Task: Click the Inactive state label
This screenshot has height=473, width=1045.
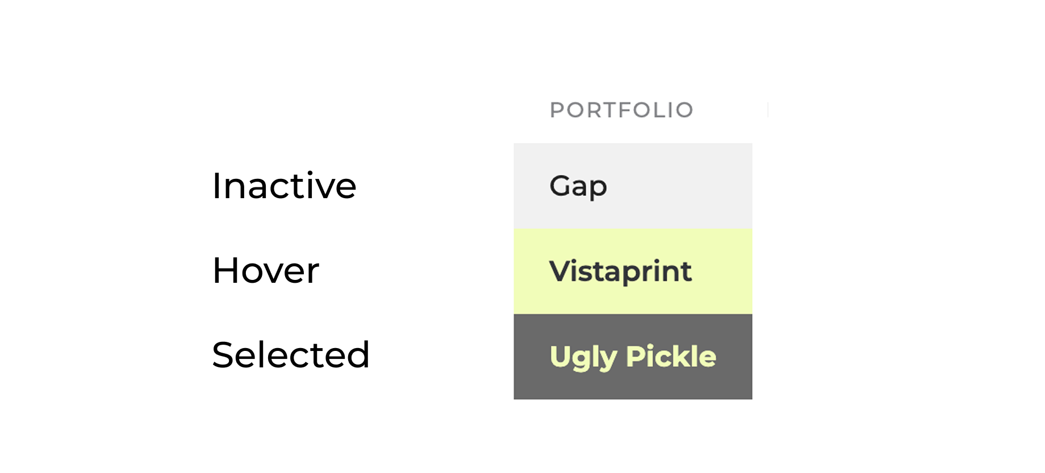Action: click(x=284, y=186)
